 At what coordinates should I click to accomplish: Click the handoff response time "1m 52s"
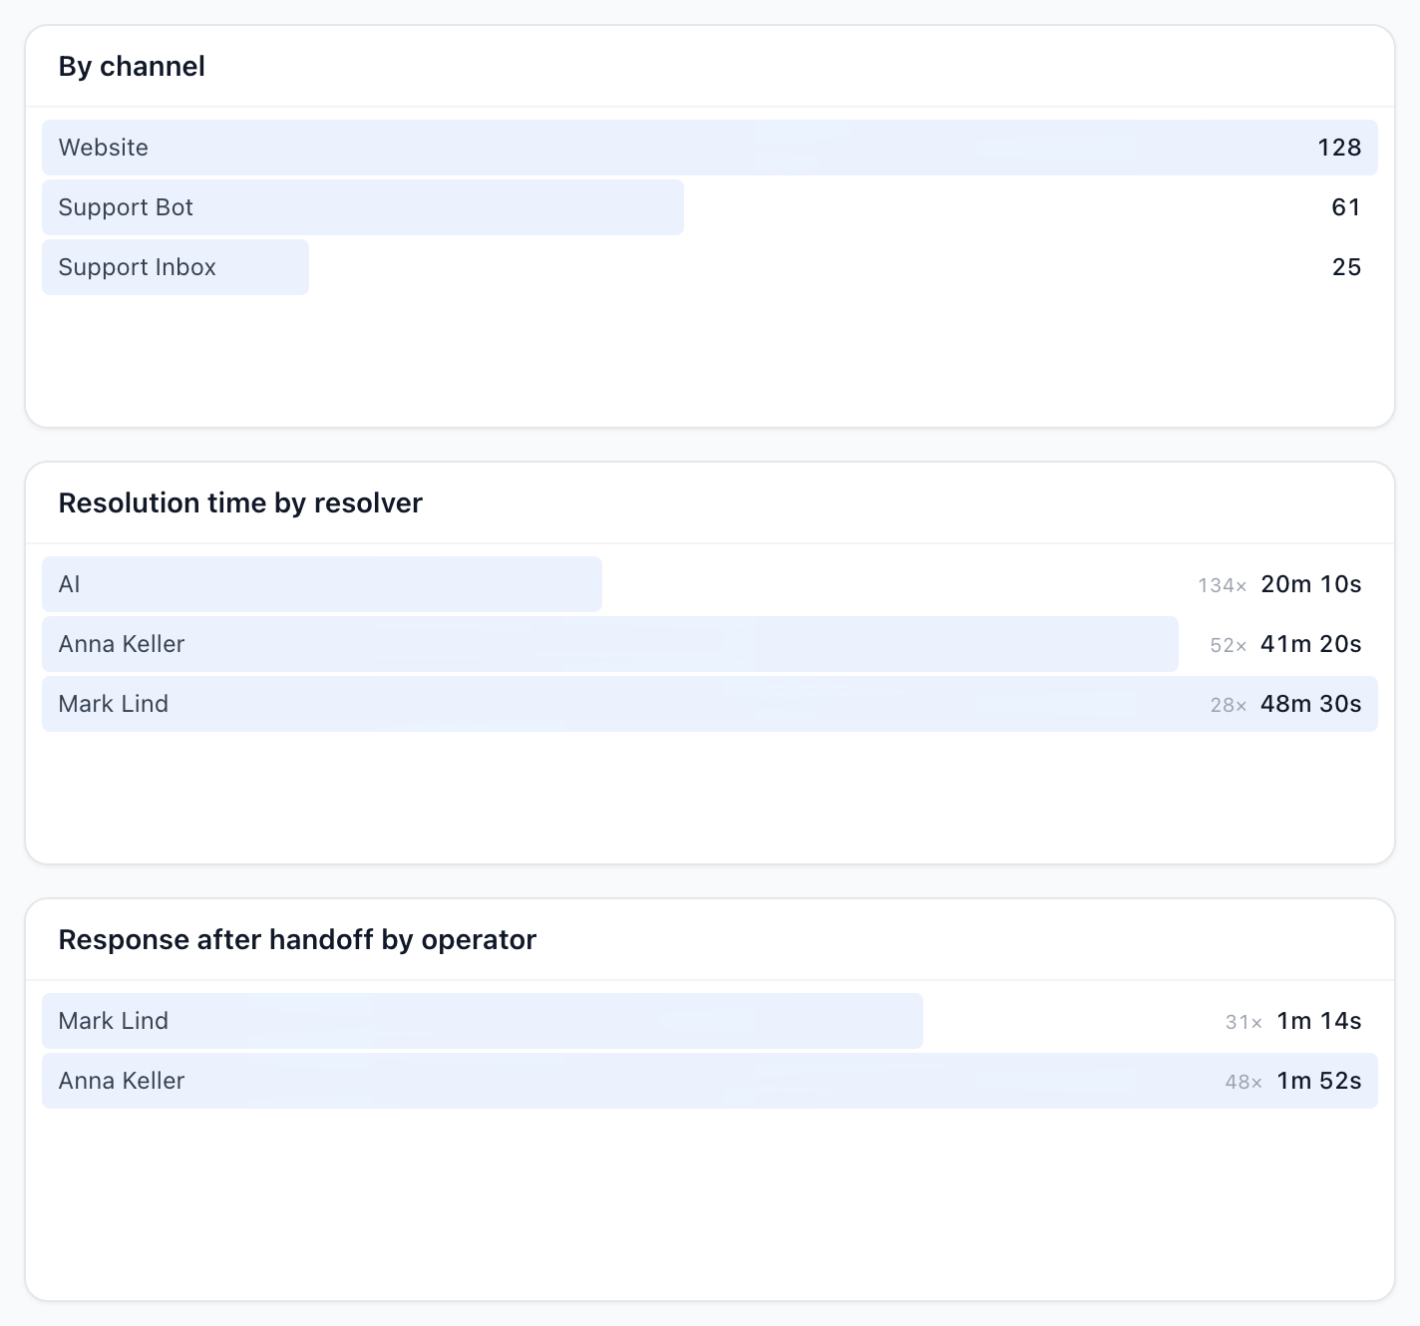pos(1319,1081)
